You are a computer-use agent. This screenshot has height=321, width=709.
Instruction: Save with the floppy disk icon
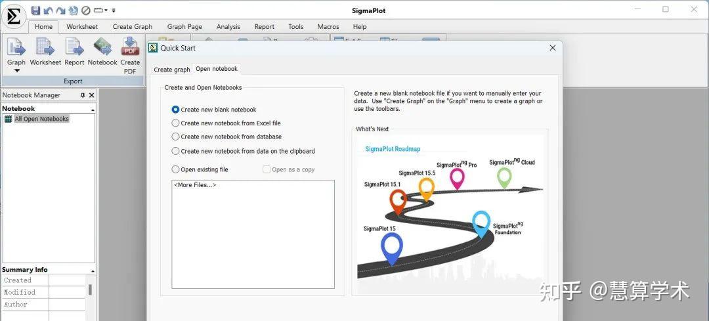click(x=35, y=10)
